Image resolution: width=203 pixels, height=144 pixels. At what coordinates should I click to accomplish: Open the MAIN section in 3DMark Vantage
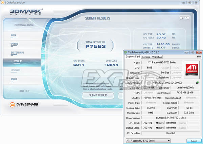13,35
